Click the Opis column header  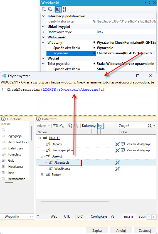point(138,132)
